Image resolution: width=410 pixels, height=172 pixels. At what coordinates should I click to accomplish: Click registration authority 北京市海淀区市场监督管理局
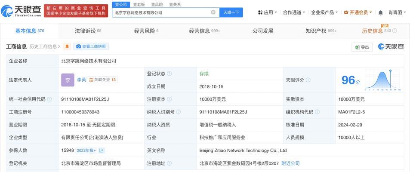[x=91, y=163]
